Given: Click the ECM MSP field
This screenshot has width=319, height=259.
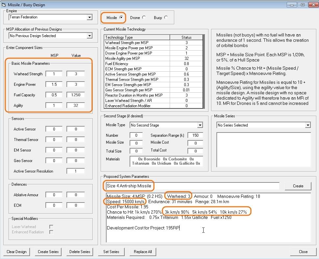Looking at the screenshot, I should click(54, 205).
